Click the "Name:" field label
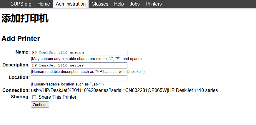This screenshot has height=125, width=256. [x=22, y=52]
